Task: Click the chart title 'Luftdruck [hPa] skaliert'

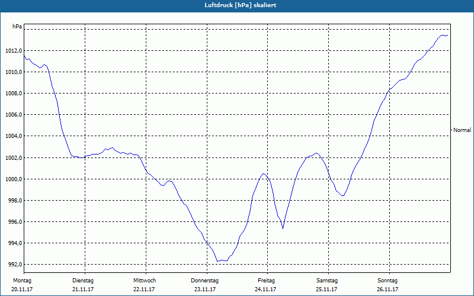Action: pyautogui.click(x=241, y=5)
